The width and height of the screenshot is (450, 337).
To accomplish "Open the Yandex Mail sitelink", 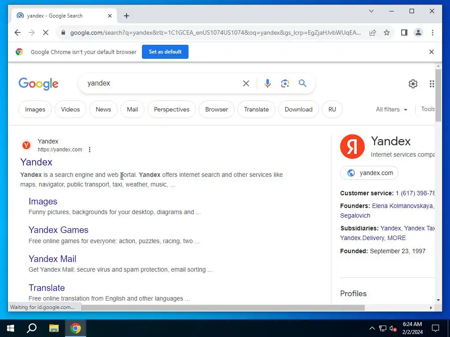I will click(x=52, y=259).
